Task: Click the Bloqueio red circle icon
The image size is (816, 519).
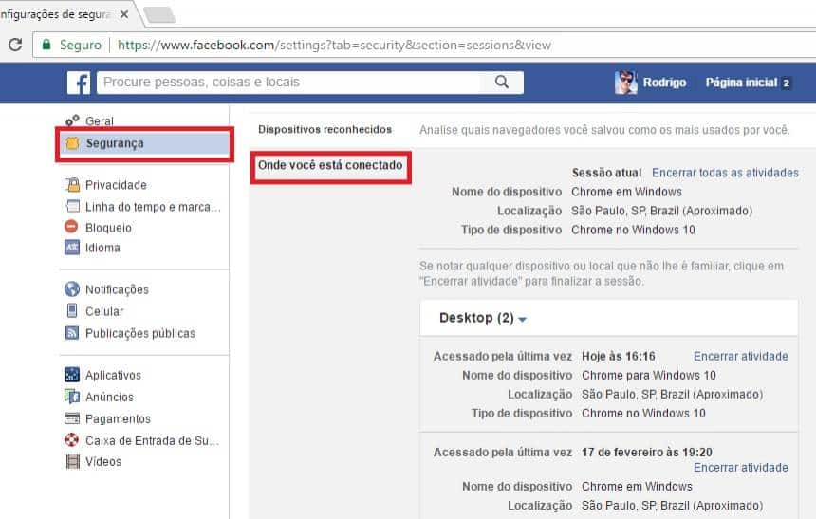Action: (71, 227)
